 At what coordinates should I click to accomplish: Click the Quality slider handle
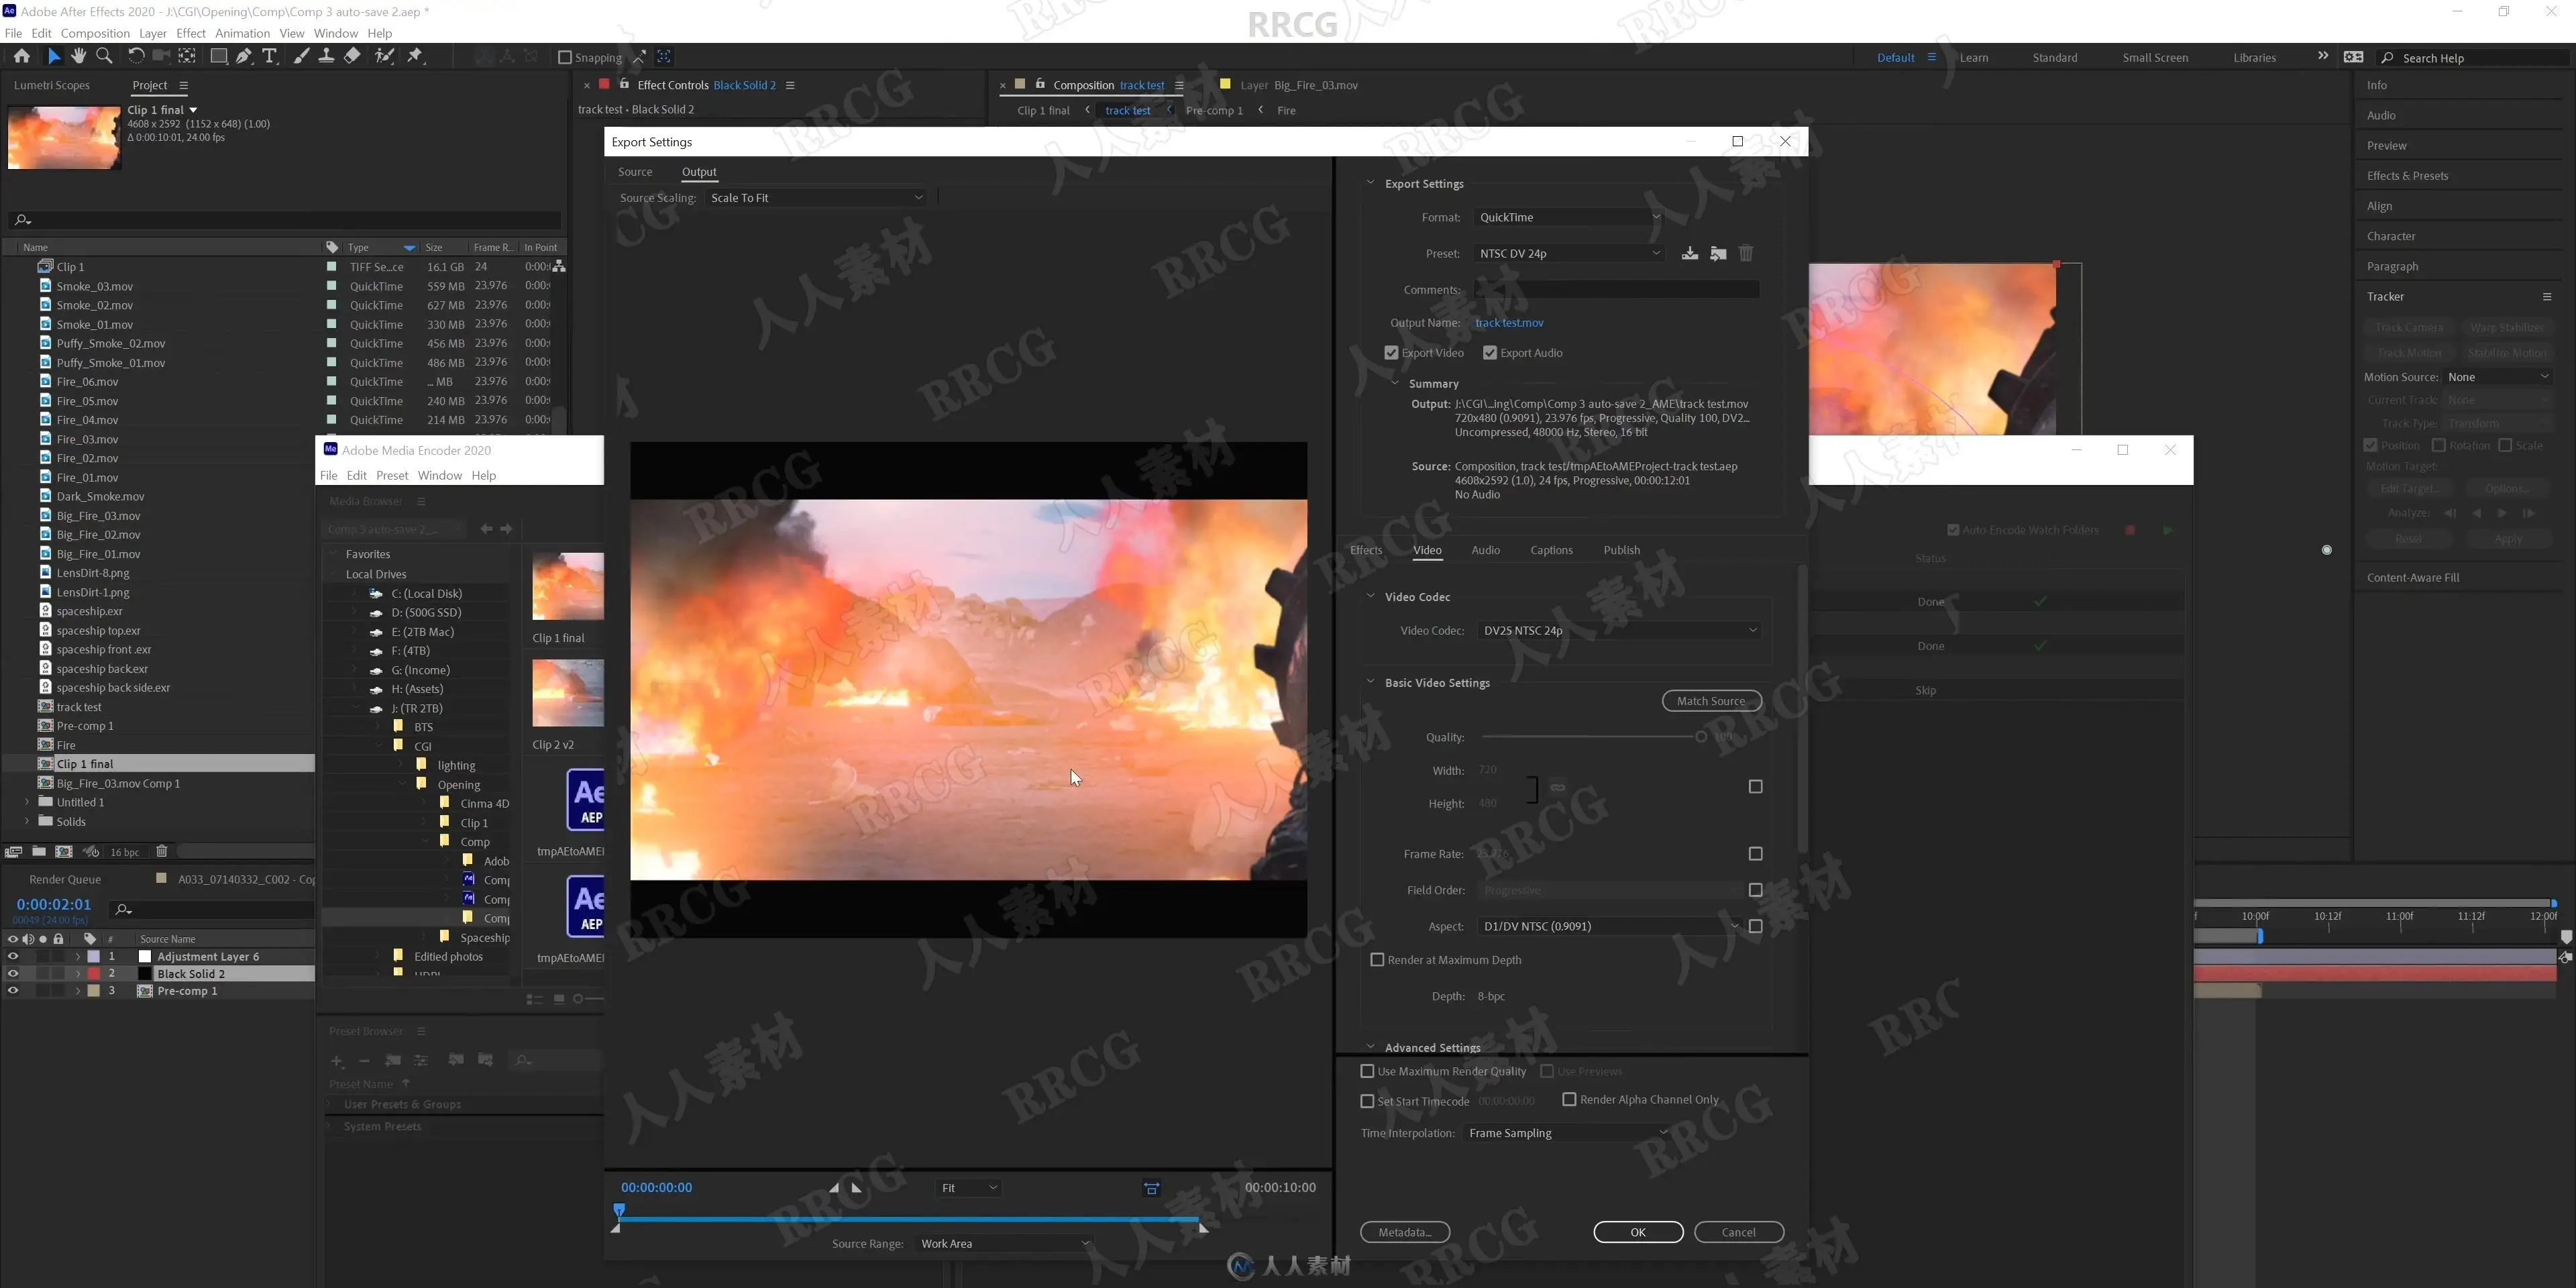pyautogui.click(x=1700, y=737)
